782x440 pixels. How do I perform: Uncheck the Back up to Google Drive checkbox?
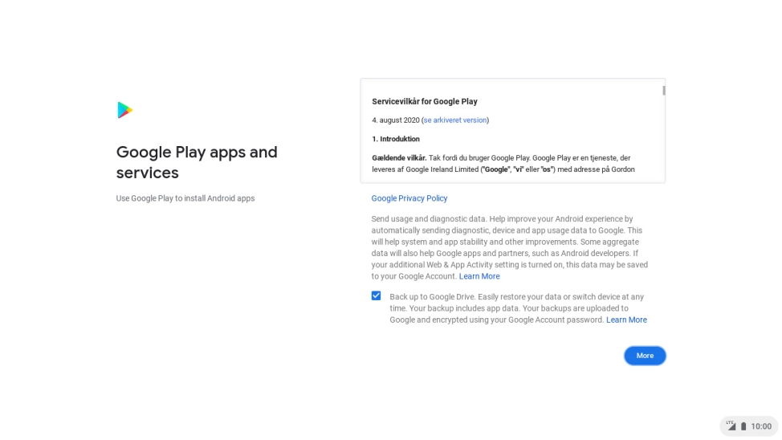(x=376, y=295)
